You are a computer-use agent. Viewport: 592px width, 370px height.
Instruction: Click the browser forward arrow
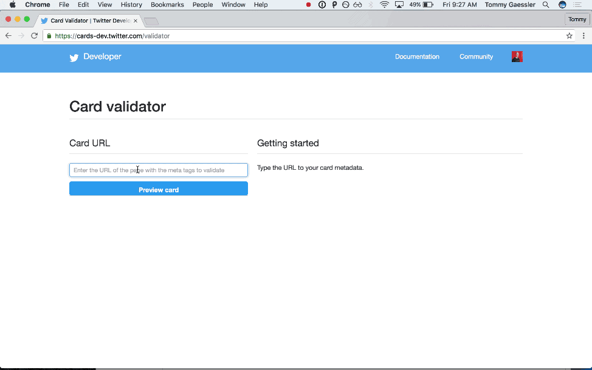tap(21, 36)
